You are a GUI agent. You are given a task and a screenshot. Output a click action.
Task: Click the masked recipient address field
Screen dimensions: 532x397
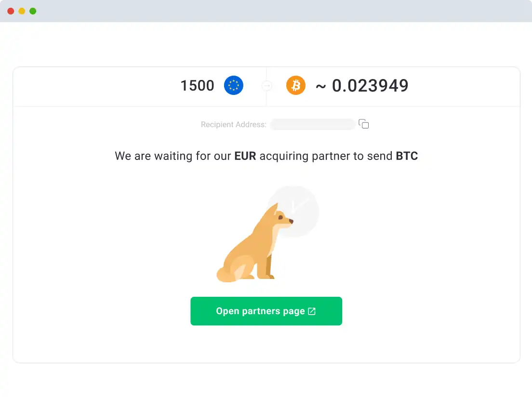click(x=312, y=124)
